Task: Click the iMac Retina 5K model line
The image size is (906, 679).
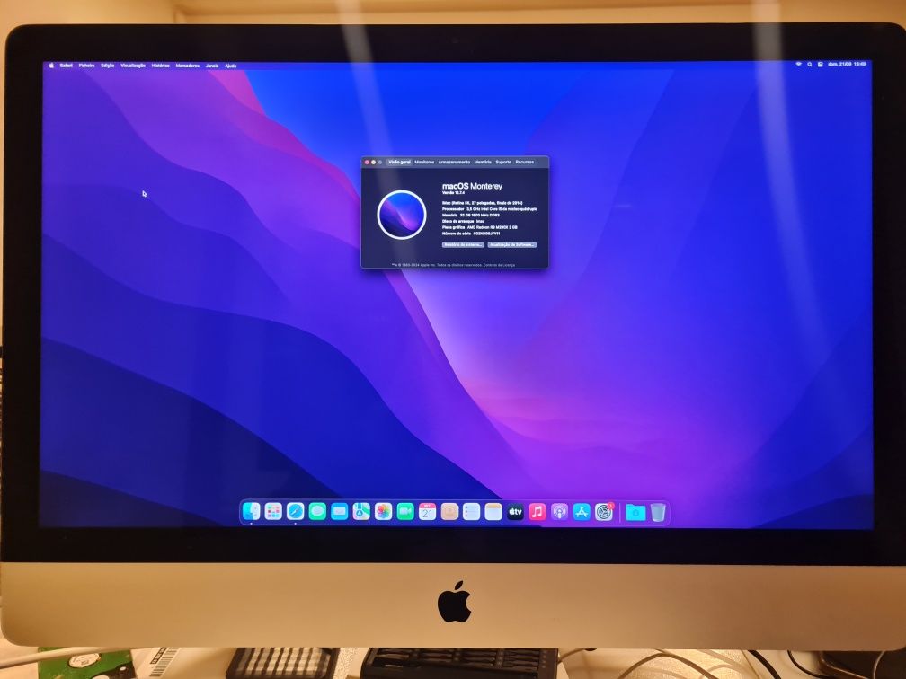Action: pos(482,203)
